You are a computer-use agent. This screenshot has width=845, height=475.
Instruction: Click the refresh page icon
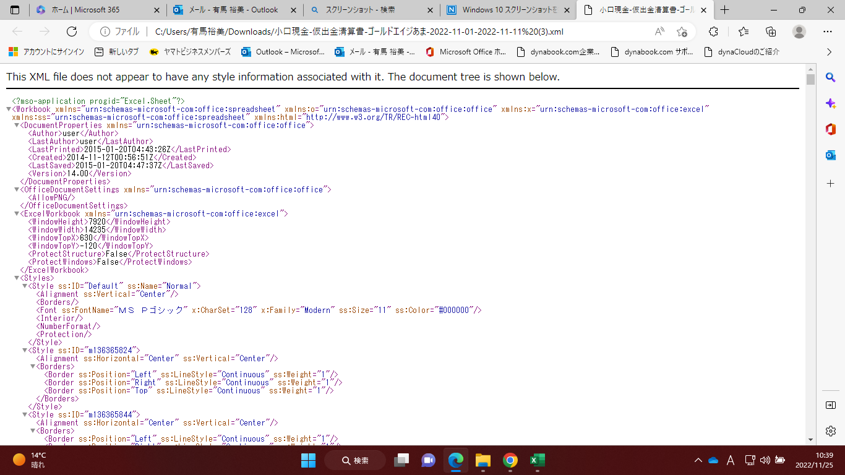pyautogui.click(x=72, y=32)
